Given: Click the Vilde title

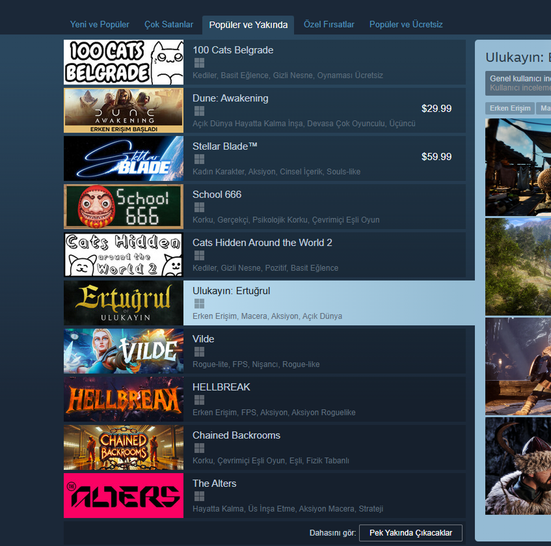Looking at the screenshot, I should [203, 339].
